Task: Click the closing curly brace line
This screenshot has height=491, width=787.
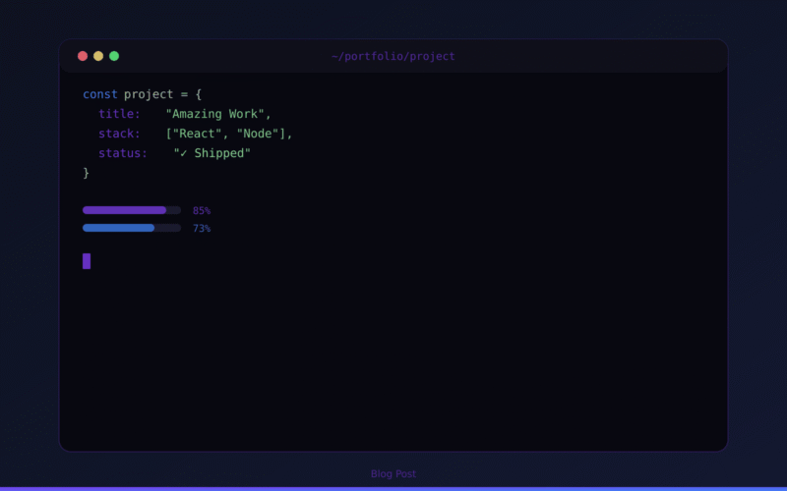Action: tap(86, 173)
